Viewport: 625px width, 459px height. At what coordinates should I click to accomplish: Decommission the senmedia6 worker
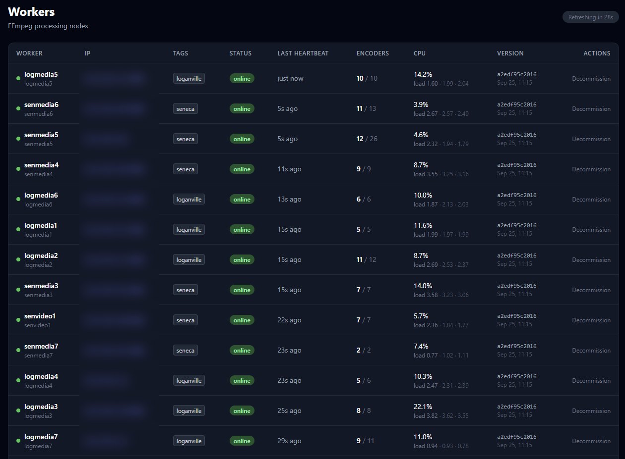(x=591, y=109)
